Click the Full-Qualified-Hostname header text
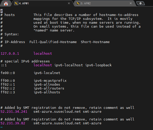 click(53, 42)
